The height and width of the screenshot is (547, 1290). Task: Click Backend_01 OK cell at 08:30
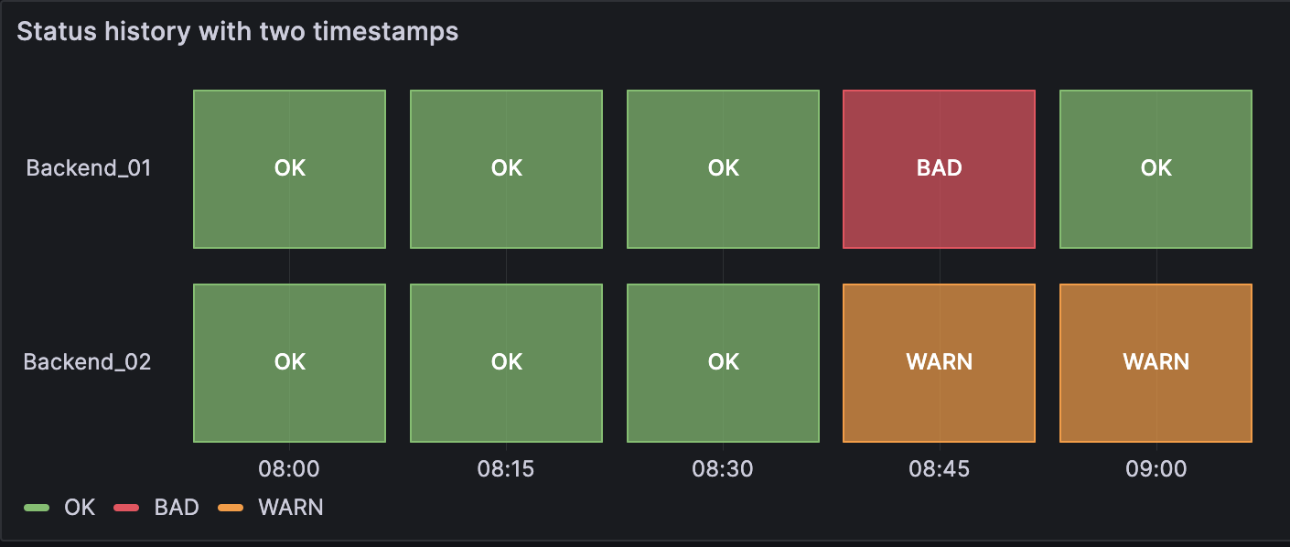723,169
